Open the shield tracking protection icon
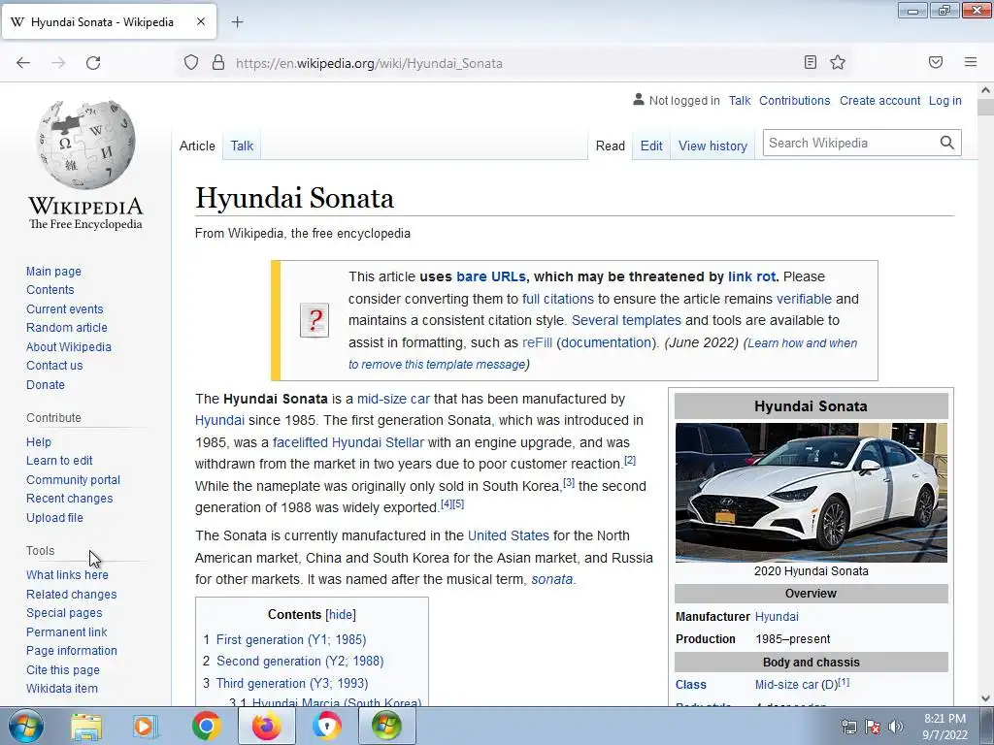This screenshot has width=994, height=745. (191, 63)
